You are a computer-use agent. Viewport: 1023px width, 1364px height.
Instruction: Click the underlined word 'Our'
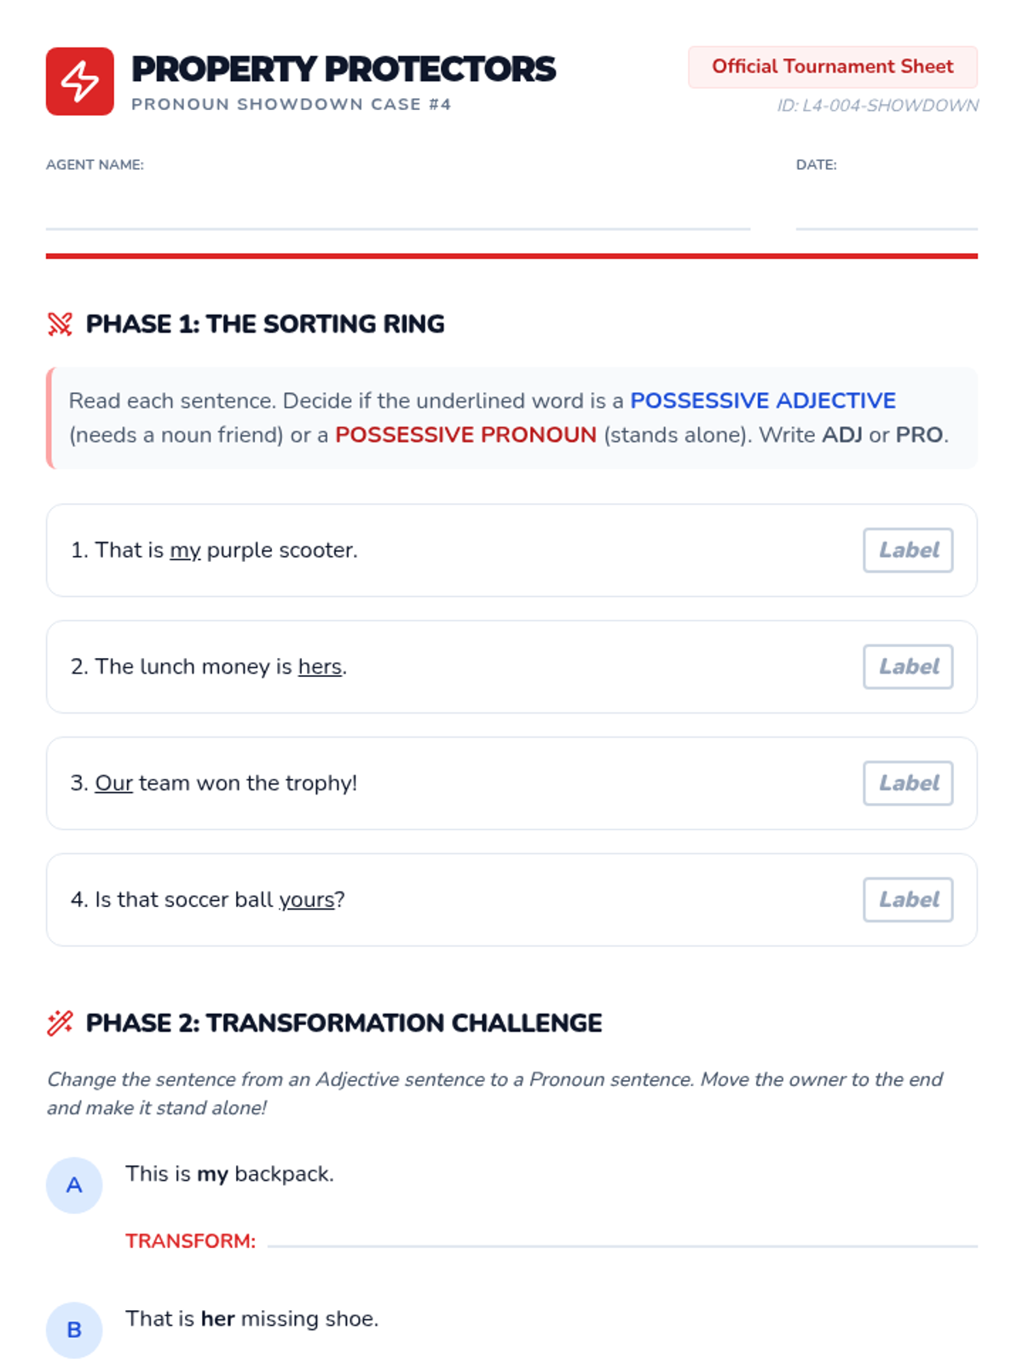113,783
